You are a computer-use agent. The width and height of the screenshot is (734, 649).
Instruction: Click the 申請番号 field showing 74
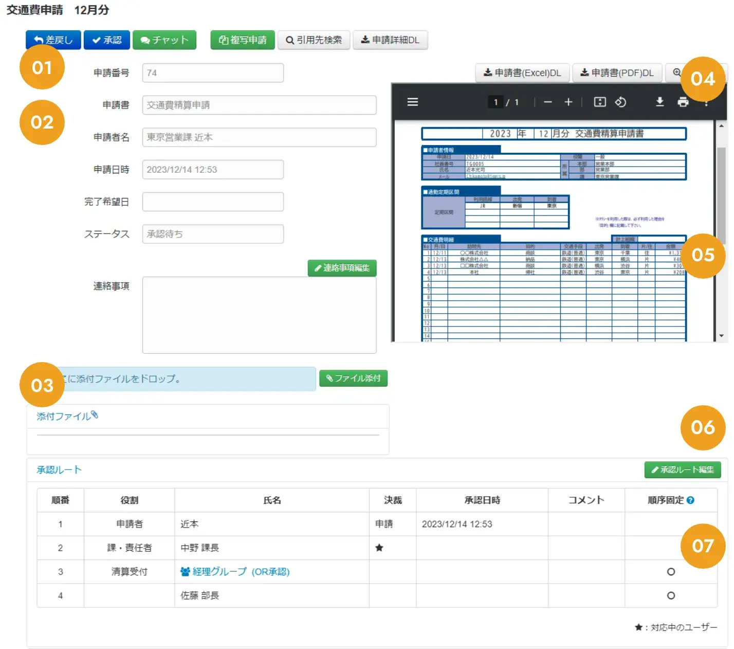(213, 73)
